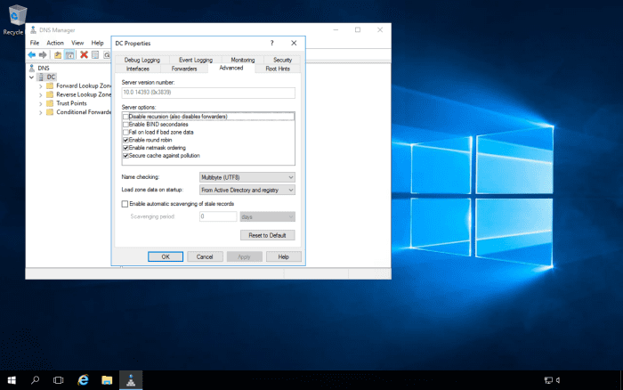Check Enable BIND secondaries
623x390 pixels.
point(125,125)
